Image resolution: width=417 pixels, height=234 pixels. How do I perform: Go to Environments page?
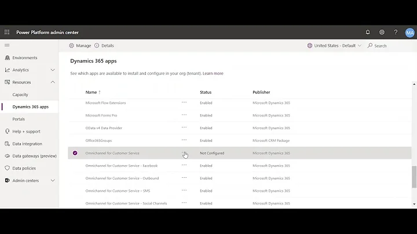coord(25,58)
